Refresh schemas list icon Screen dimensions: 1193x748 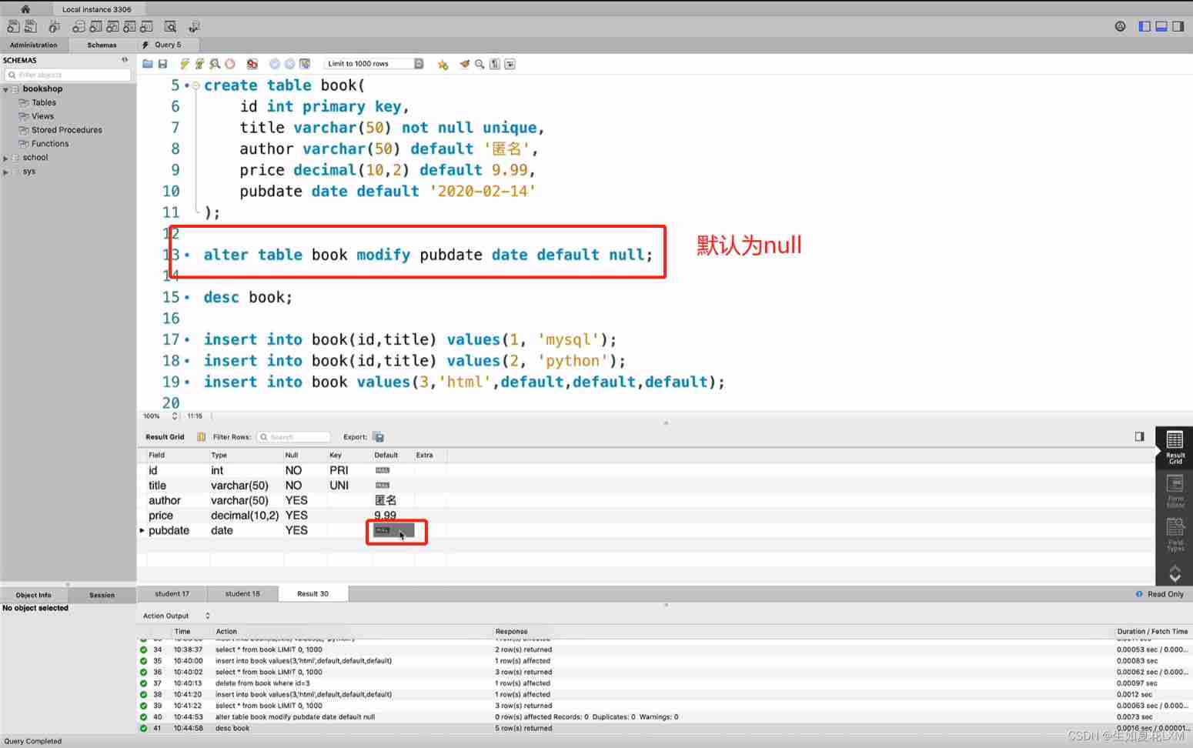[125, 59]
